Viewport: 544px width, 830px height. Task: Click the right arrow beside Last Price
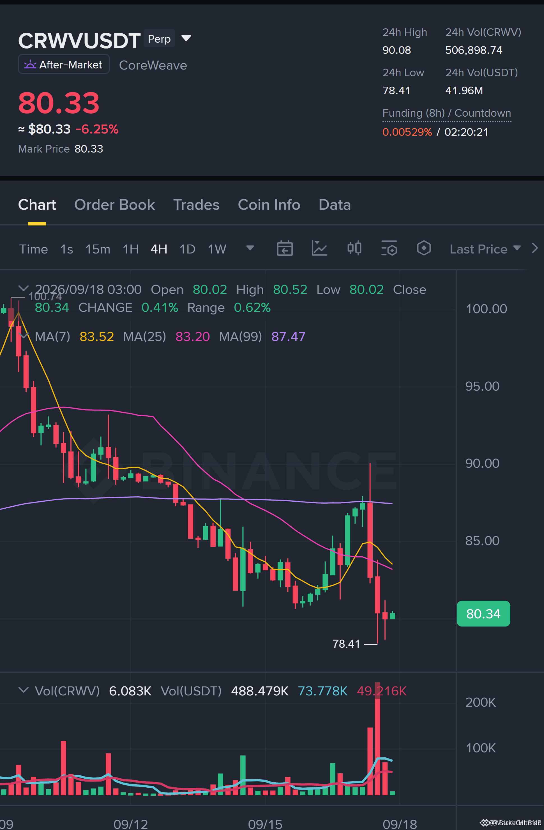point(534,248)
